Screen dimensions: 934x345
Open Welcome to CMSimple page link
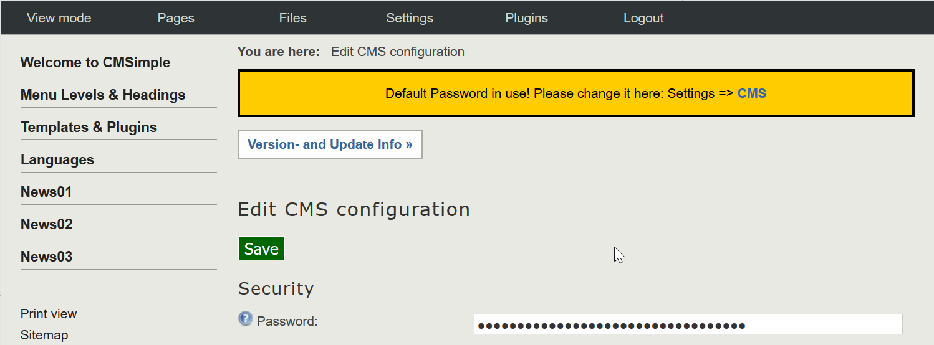pos(95,62)
